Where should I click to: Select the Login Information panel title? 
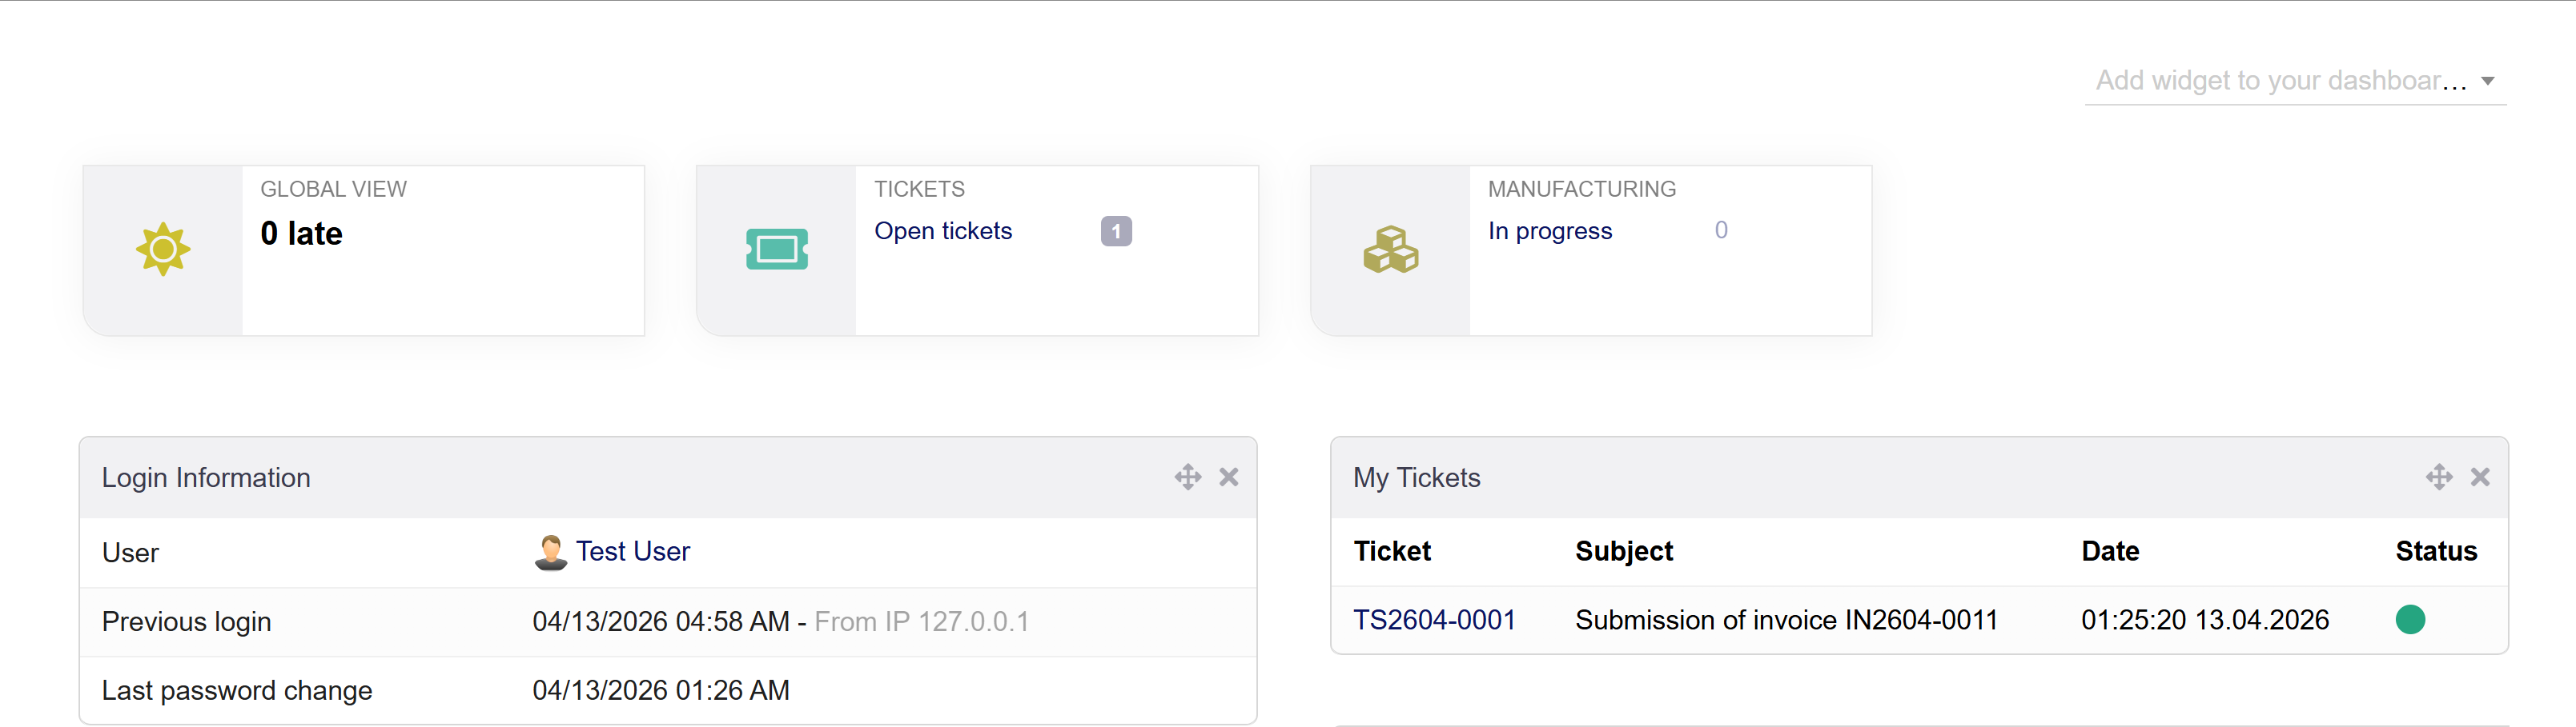point(206,477)
